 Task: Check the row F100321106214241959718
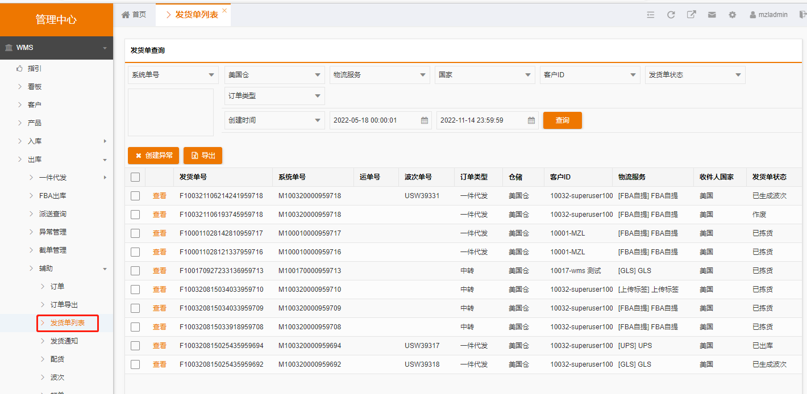[x=135, y=196]
